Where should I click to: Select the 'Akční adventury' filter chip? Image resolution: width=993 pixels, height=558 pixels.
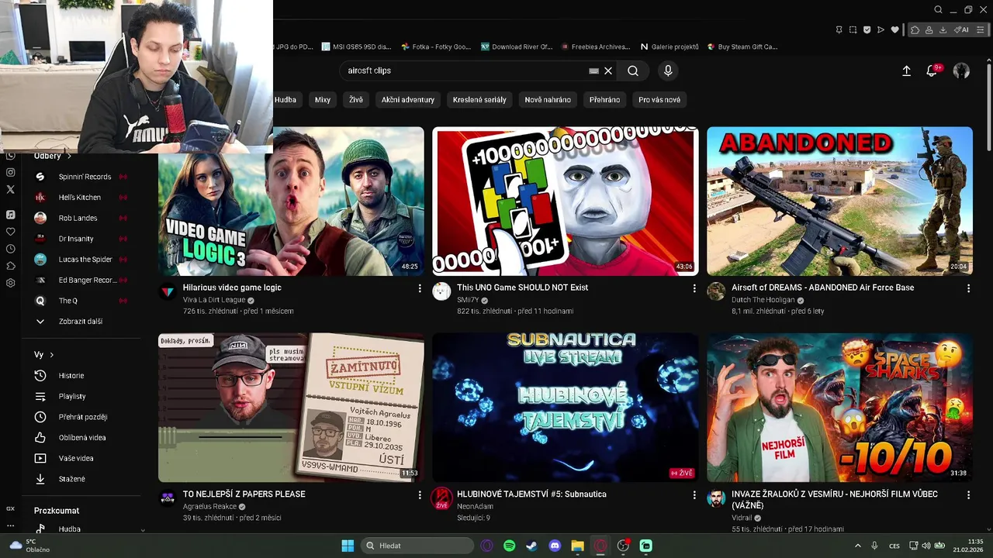point(408,99)
